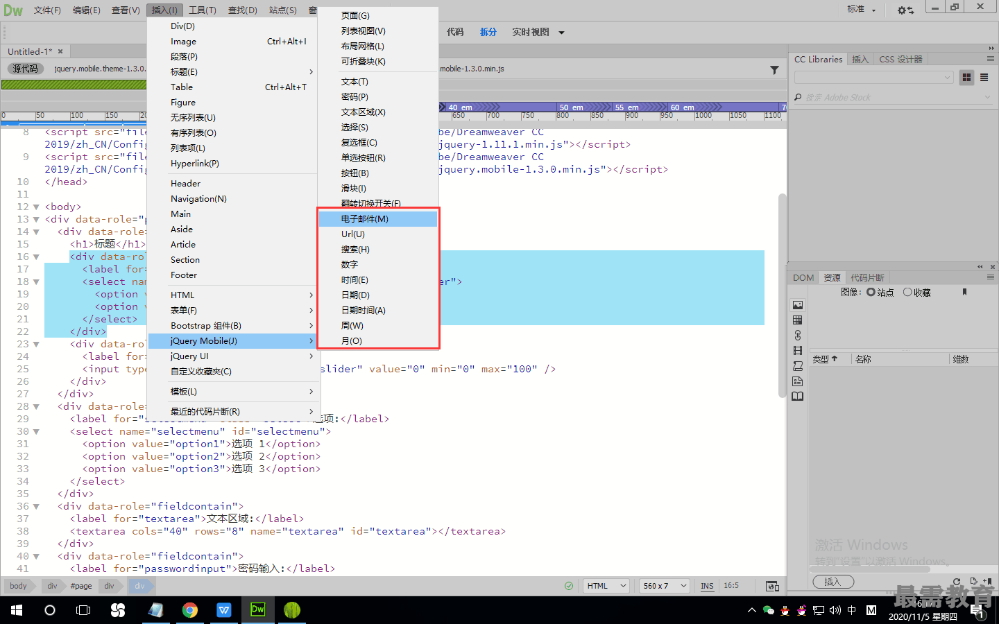Select the Scripts asset category icon

798,366
